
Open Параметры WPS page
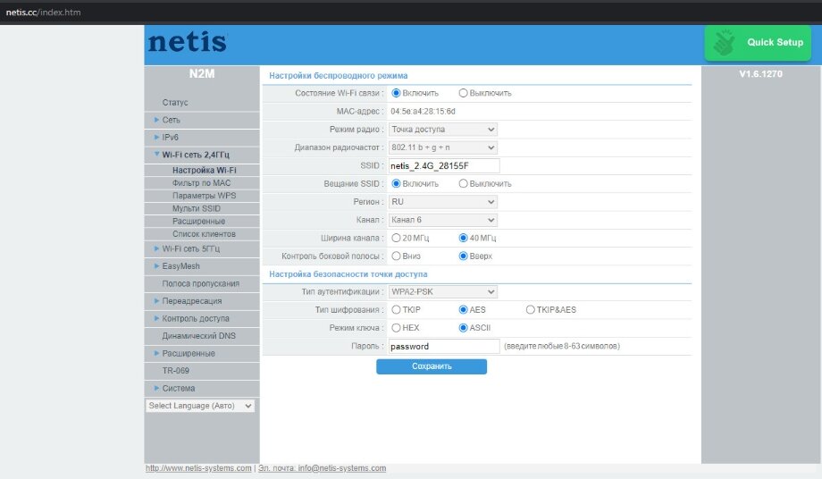(202, 196)
